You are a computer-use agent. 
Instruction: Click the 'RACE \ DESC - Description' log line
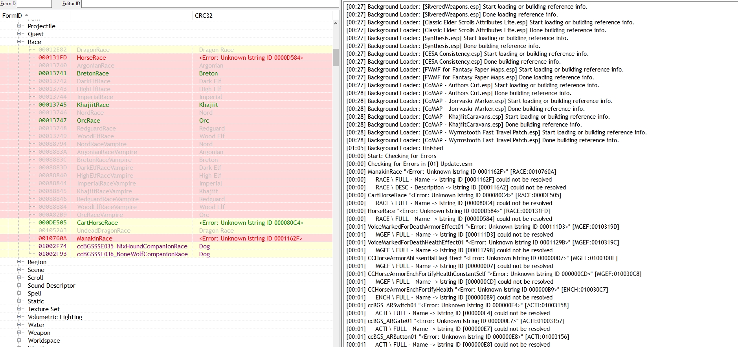click(x=456, y=187)
